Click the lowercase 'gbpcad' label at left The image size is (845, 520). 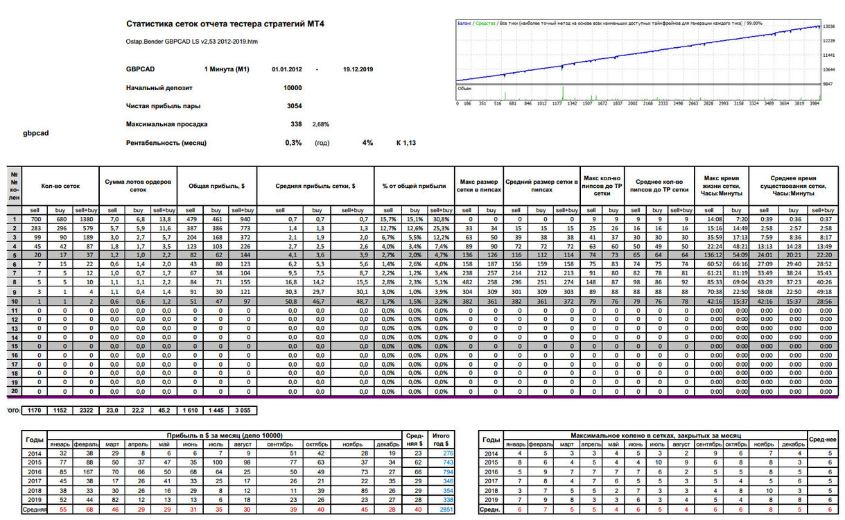point(35,132)
